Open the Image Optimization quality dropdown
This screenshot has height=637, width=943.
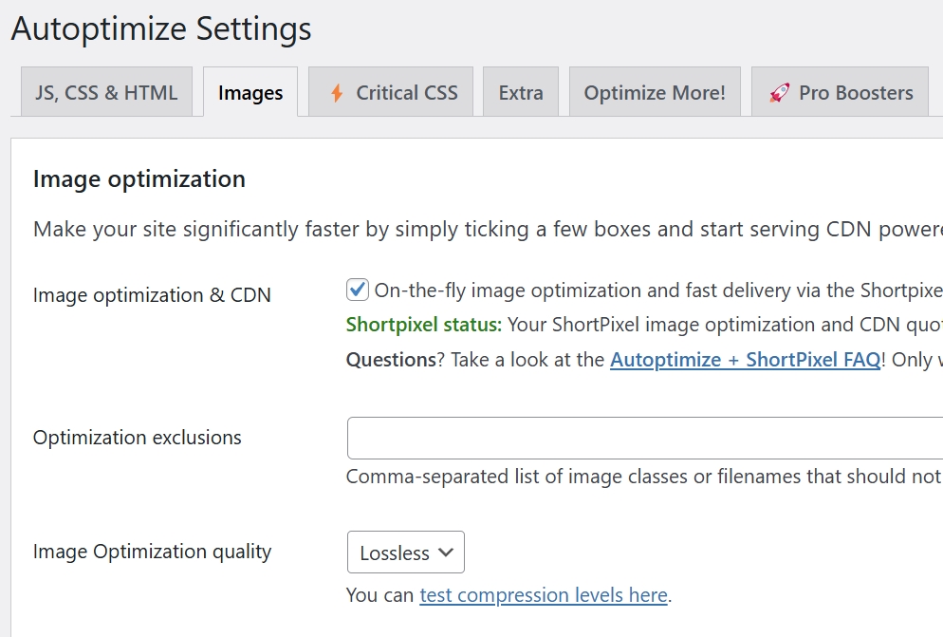(x=405, y=553)
